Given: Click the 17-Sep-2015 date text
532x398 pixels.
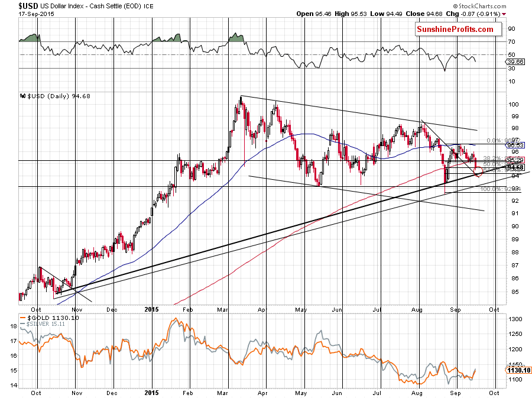Looking at the screenshot, I should (36, 14).
